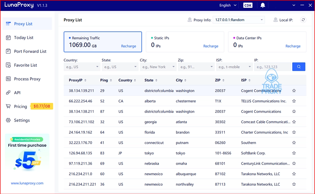Star the 73.106.211.102 atlanta proxy

pyautogui.click(x=294, y=122)
